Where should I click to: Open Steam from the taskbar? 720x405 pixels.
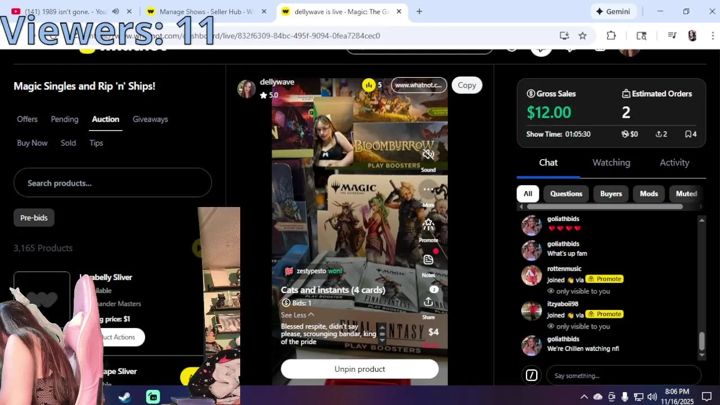coord(125,397)
